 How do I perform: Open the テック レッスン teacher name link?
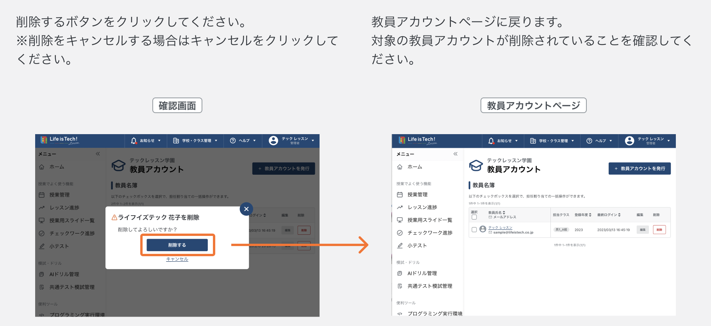coord(500,227)
